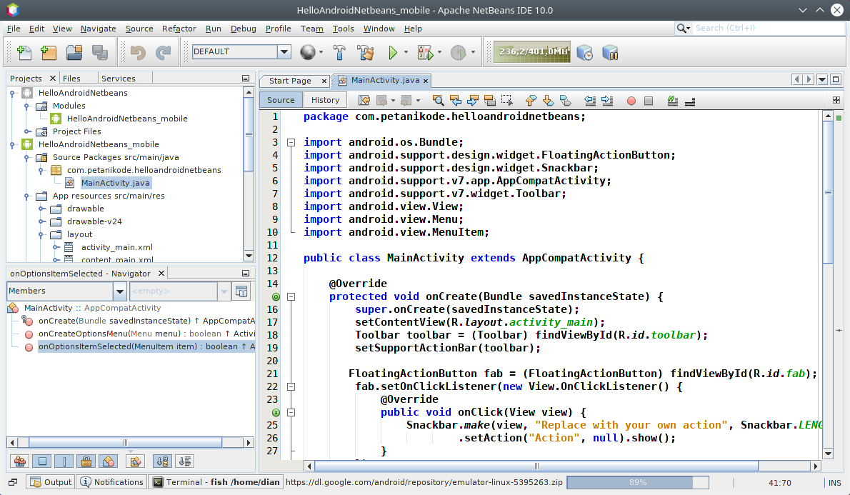Run the project with the green play icon
Viewport: 850px width, 495px height.
(x=394, y=52)
